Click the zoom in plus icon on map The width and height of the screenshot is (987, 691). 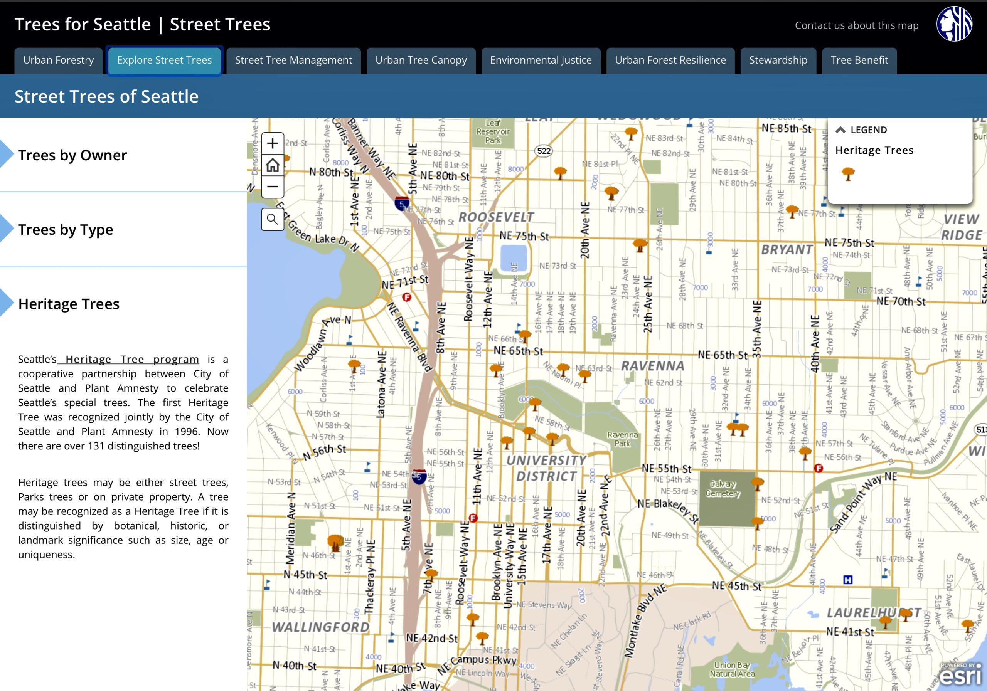(x=273, y=143)
